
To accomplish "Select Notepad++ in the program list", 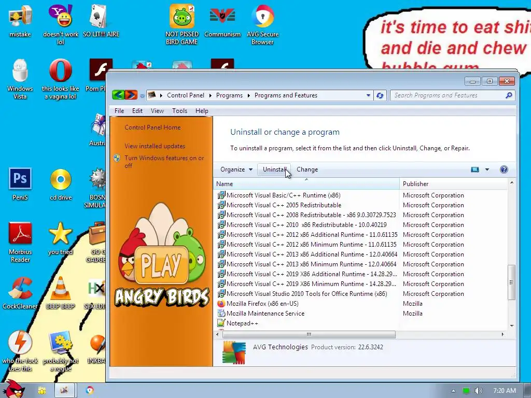I will pos(361,323).
